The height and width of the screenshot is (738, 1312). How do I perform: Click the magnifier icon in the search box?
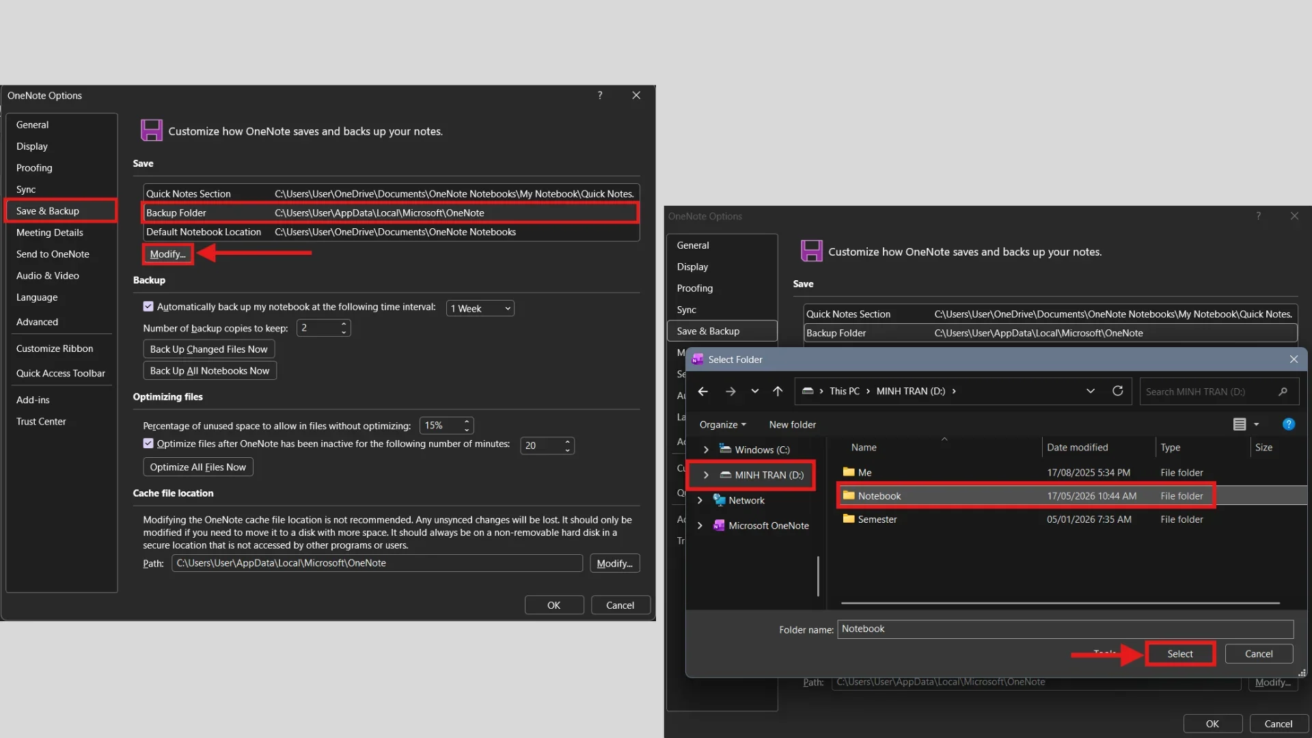[1283, 392]
